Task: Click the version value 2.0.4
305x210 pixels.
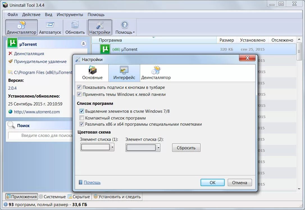Action: coord(12,88)
